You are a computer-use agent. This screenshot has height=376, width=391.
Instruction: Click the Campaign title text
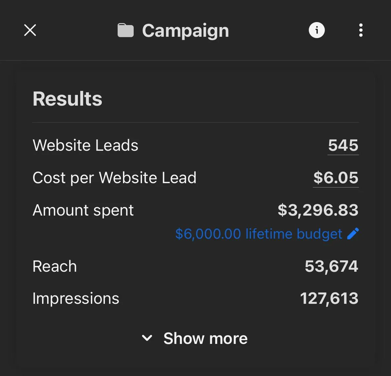pos(185,31)
